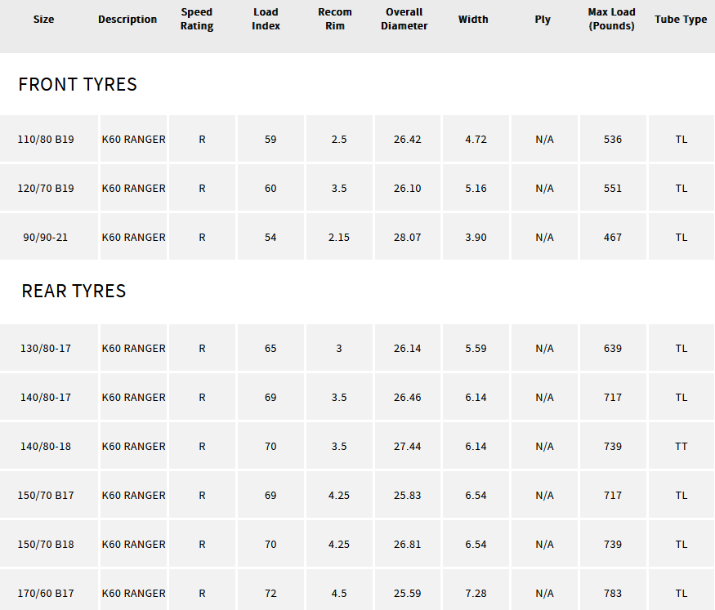This screenshot has height=610, width=715.
Task: Select the Tube Type column header
Action: tap(681, 19)
